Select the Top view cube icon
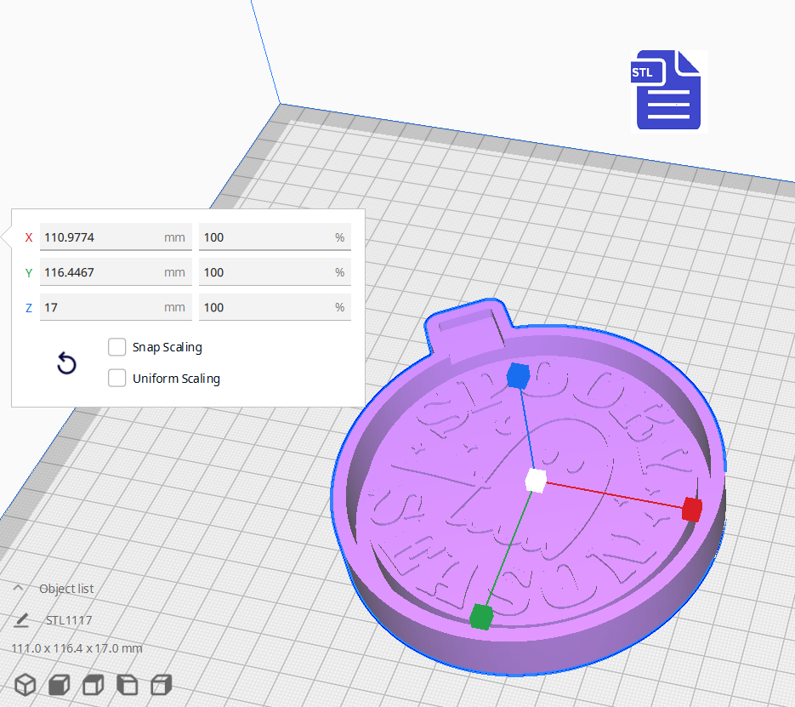The width and height of the screenshot is (795, 707). point(93,684)
